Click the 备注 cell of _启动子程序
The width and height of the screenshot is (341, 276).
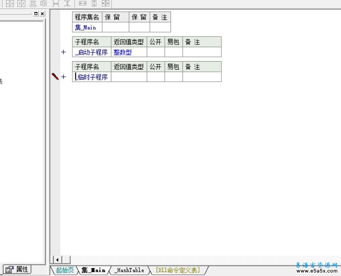[x=202, y=52]
